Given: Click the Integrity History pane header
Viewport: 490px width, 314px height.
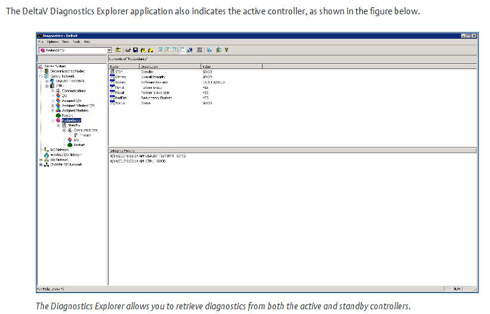Looking at the screenshot, I should pyautogui.click(x=292, y=150).
